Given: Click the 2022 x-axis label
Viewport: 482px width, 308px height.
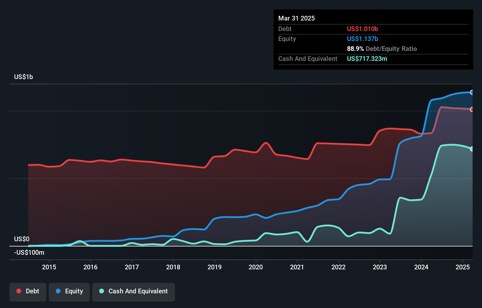Looking at the screenshot, I should (338, 267).
